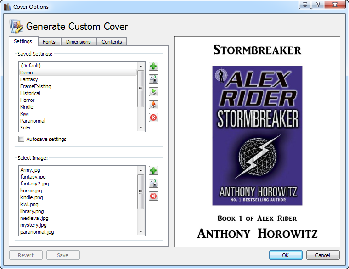Select the Paranormal saved setting
Screen dimensions: 349x269
tap(78, 121)
